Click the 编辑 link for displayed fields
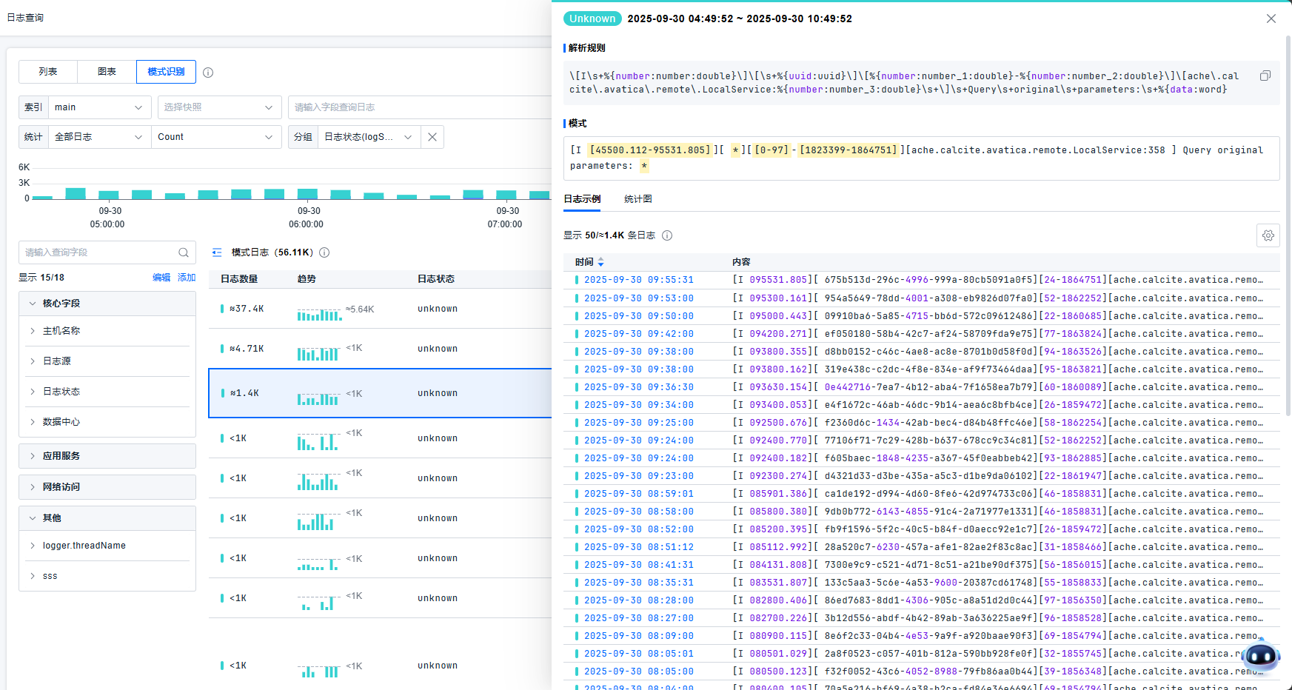 161,278
